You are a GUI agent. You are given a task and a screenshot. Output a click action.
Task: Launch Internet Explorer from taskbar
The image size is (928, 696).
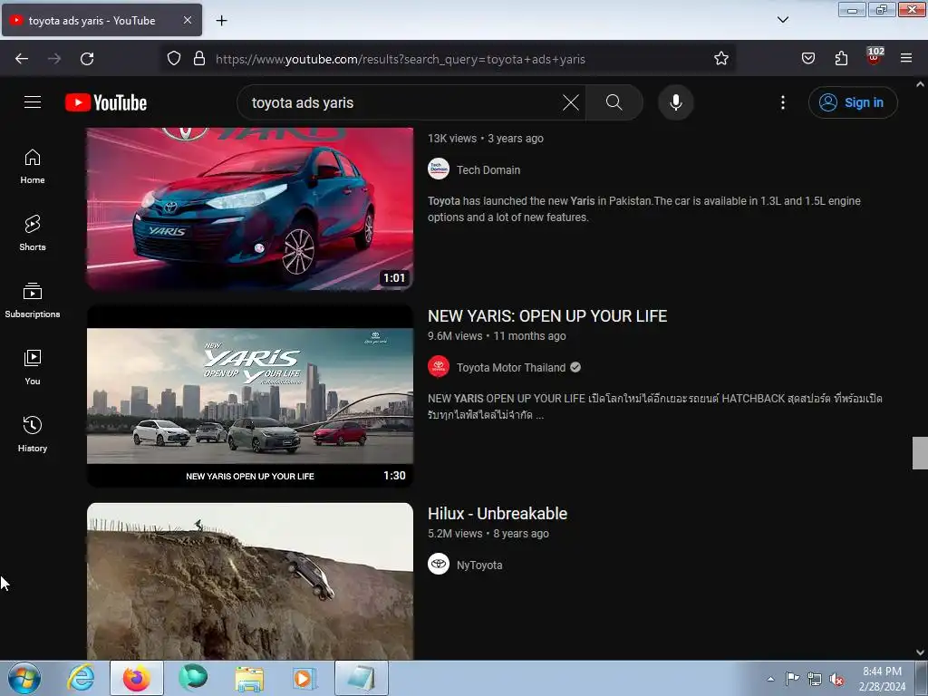81,678
